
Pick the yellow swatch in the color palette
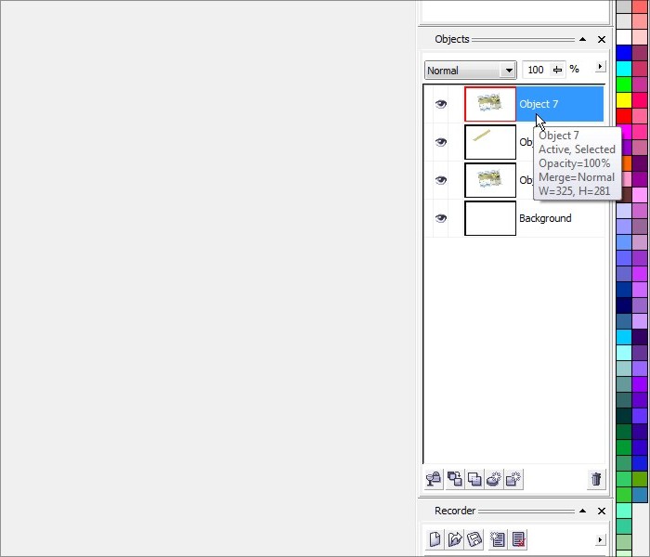point(624,99)
